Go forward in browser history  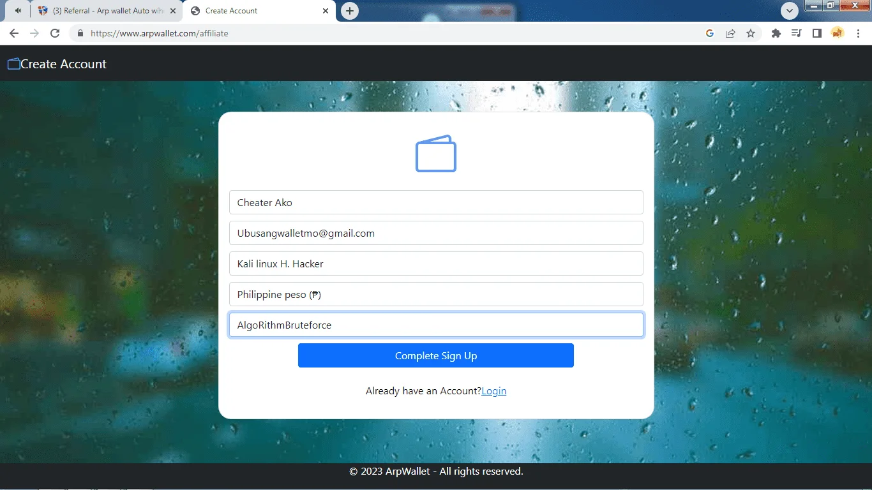pyautogui.click(x=34, y=33)
